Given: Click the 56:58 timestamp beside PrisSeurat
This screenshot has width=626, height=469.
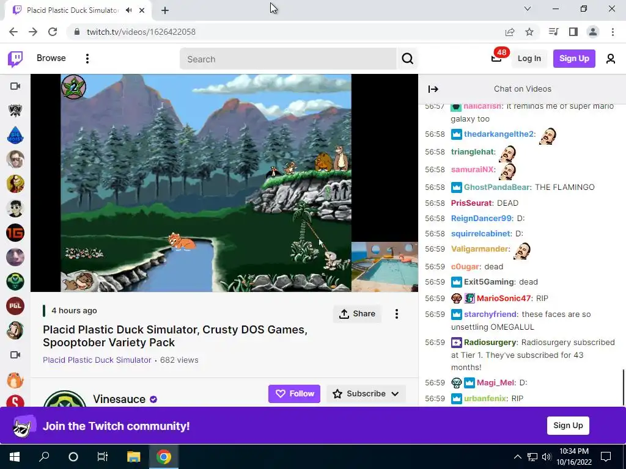Looking at the screenshot, I should click(435, 203).
